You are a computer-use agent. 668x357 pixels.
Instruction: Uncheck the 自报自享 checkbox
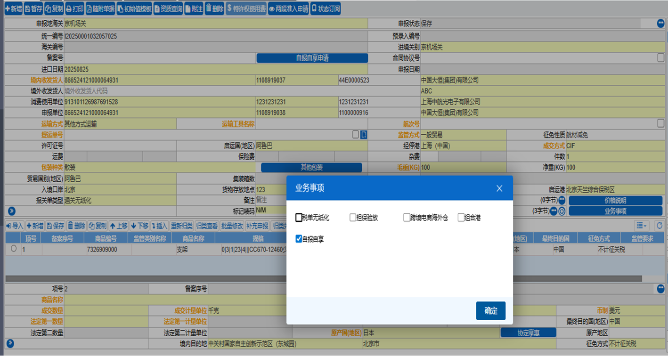click(299, 239)
